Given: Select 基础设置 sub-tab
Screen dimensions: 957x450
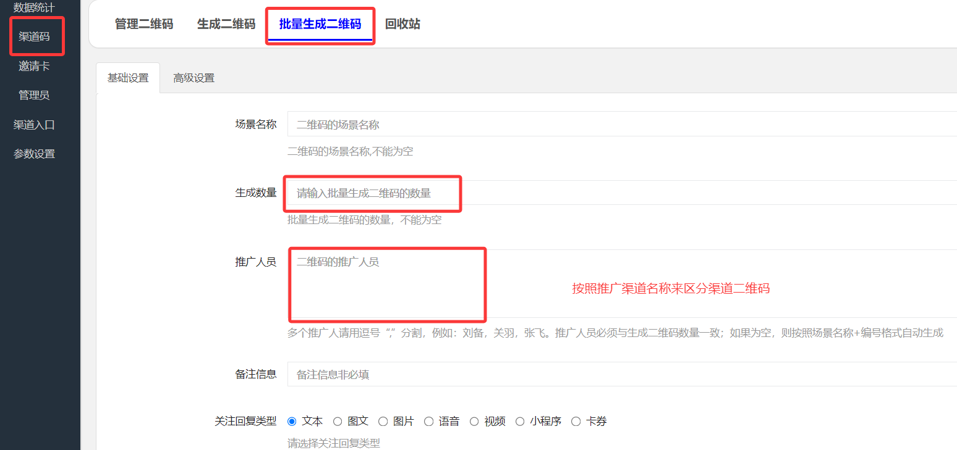Looking at the screenshot, I should (128, 78).
